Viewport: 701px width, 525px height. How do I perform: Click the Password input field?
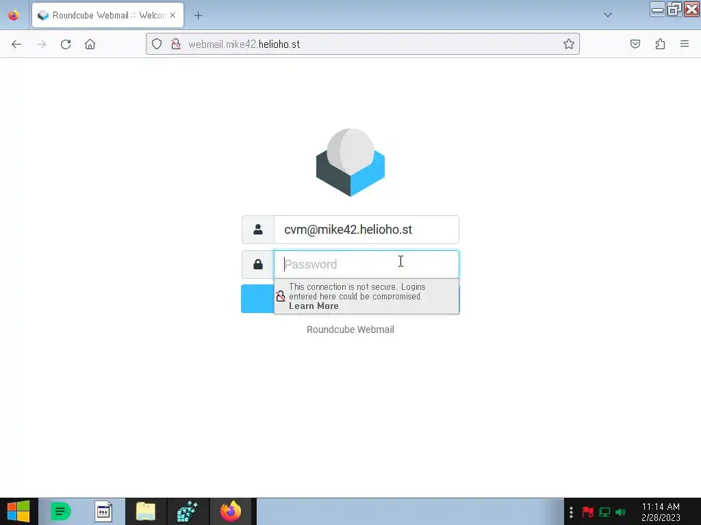pos(366,265)
